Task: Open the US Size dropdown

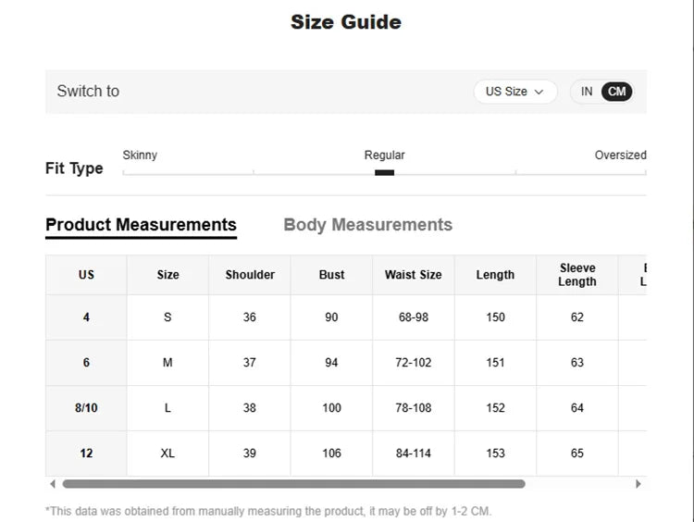Action: point(514,92)
